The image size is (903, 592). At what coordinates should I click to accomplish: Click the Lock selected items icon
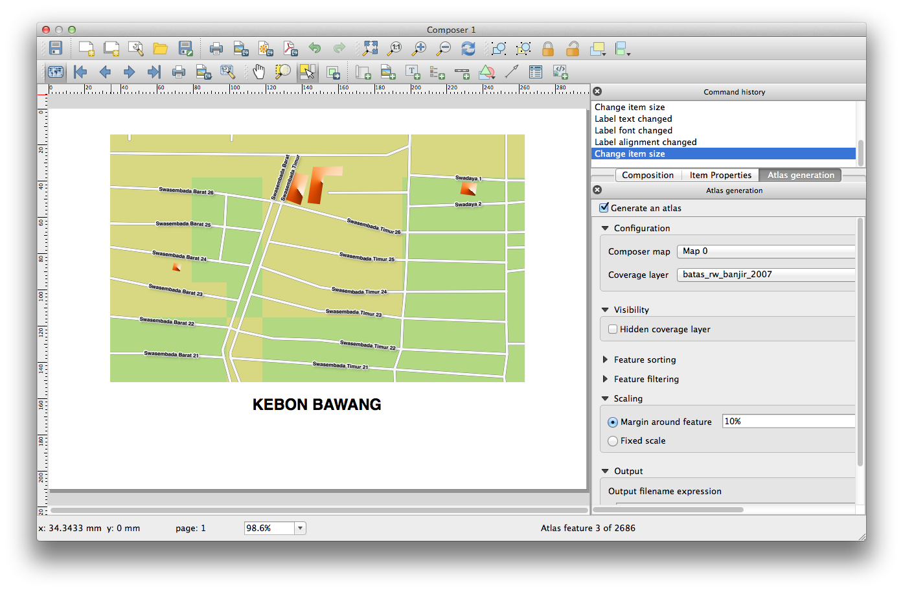click(548, 49)
